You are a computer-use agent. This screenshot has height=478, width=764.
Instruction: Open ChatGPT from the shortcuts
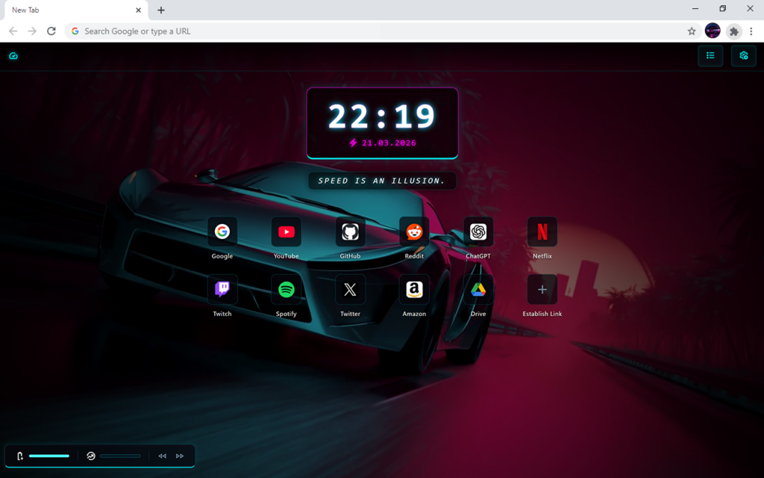[478, 232]
